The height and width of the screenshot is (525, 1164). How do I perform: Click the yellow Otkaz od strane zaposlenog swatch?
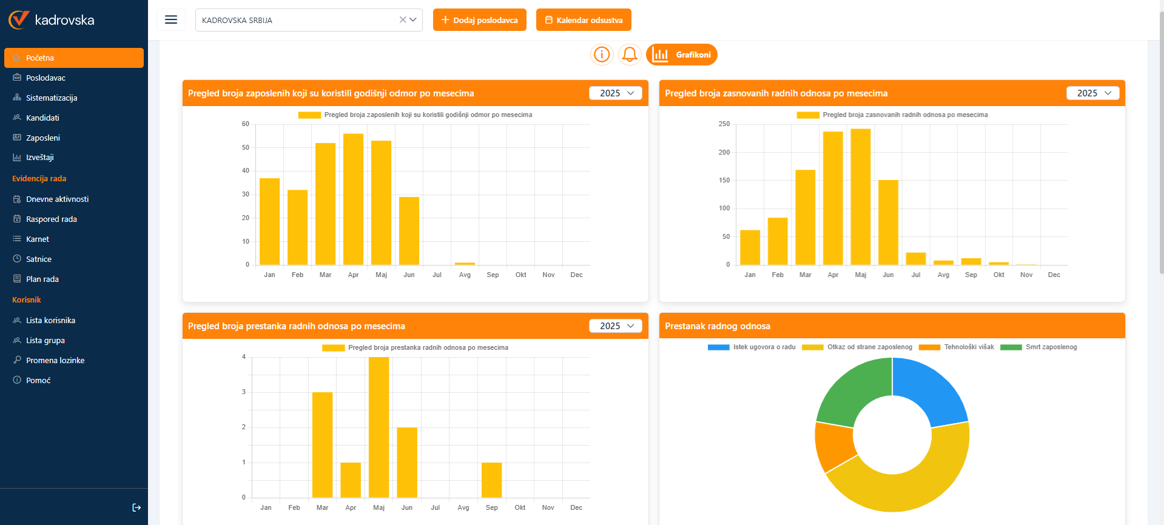tap(812, 347)
